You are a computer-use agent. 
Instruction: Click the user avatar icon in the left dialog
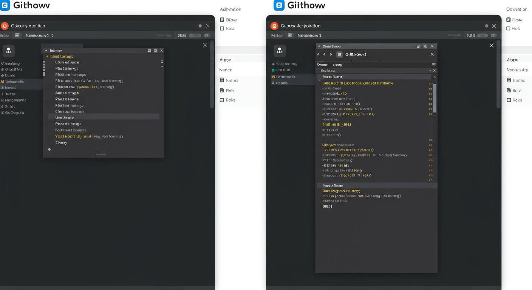pyautogui.click(x=8, y=50)
